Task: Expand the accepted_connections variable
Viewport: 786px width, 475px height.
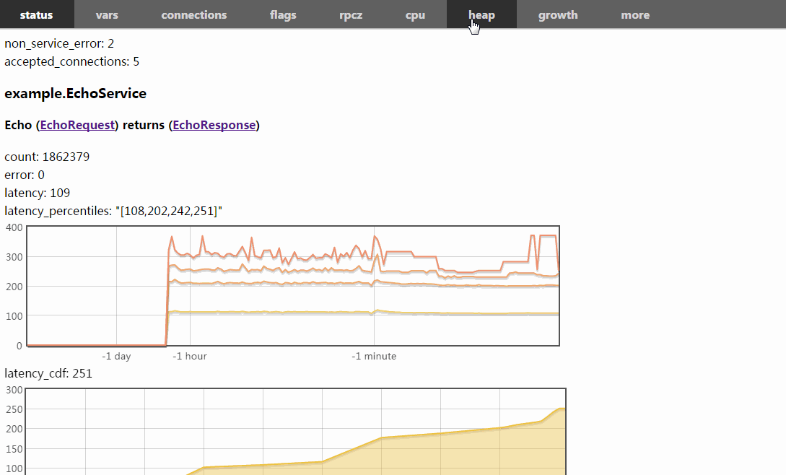Action: 71,61
